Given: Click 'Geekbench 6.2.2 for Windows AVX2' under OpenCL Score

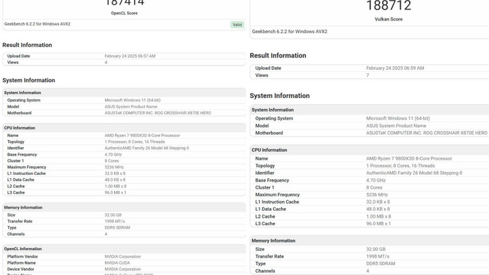Looking at the screenshot, I should pos(37,24).
